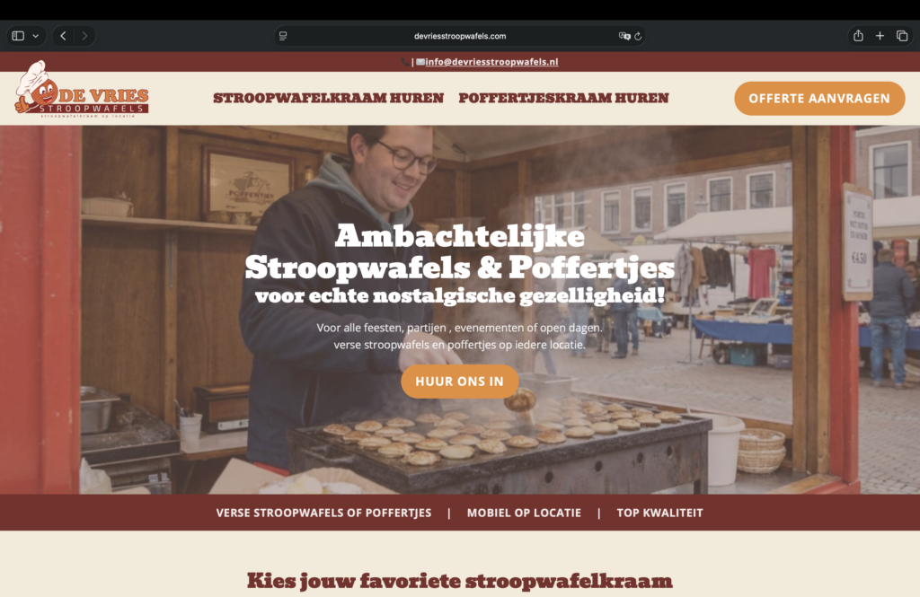The width and height of the screenshot is (920, 597).
Task: Go back with the back arrow
Action: (64, 36)
